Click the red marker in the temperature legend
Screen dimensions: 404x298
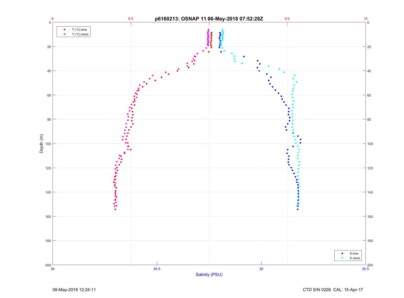click(64, 30)
